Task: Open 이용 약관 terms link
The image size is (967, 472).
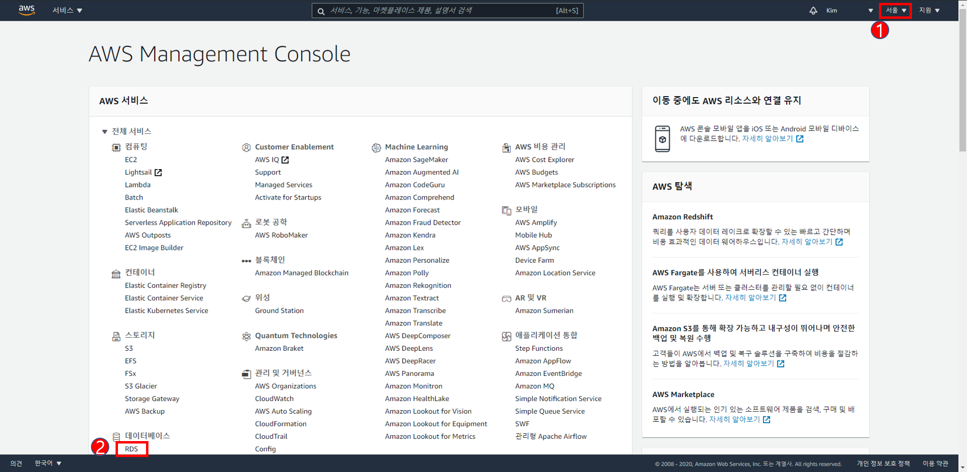Action: coord(935,463)
